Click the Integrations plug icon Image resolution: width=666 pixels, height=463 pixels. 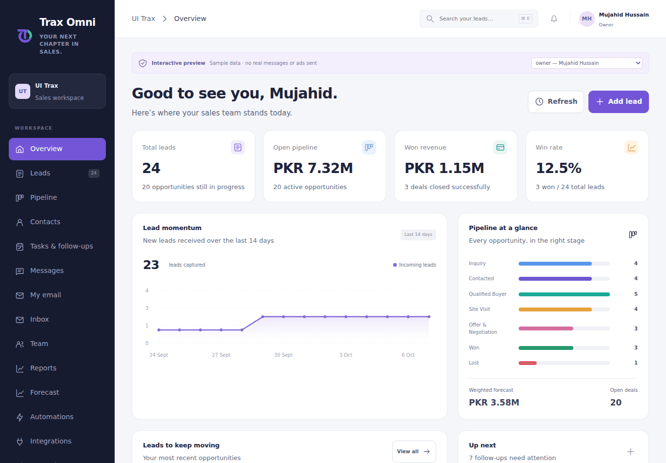tap(20, 442)
